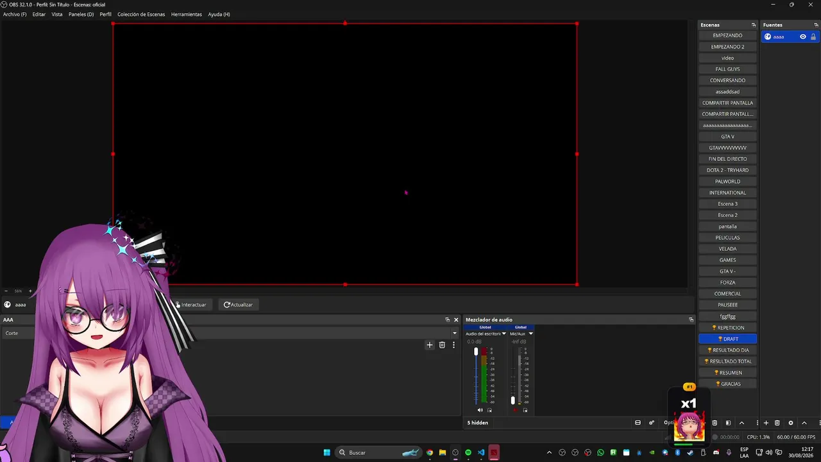Image resolution: width=821 pixels, height=462 pixels.
Task: Toggle monitoring for Audio del escritorio
Action: [489, 410]
